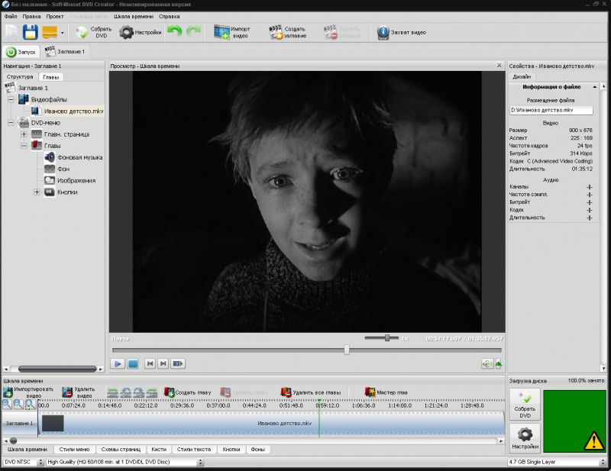
Task: Select the dark clip thumbnail on the timeline
Action: point(53,423)
